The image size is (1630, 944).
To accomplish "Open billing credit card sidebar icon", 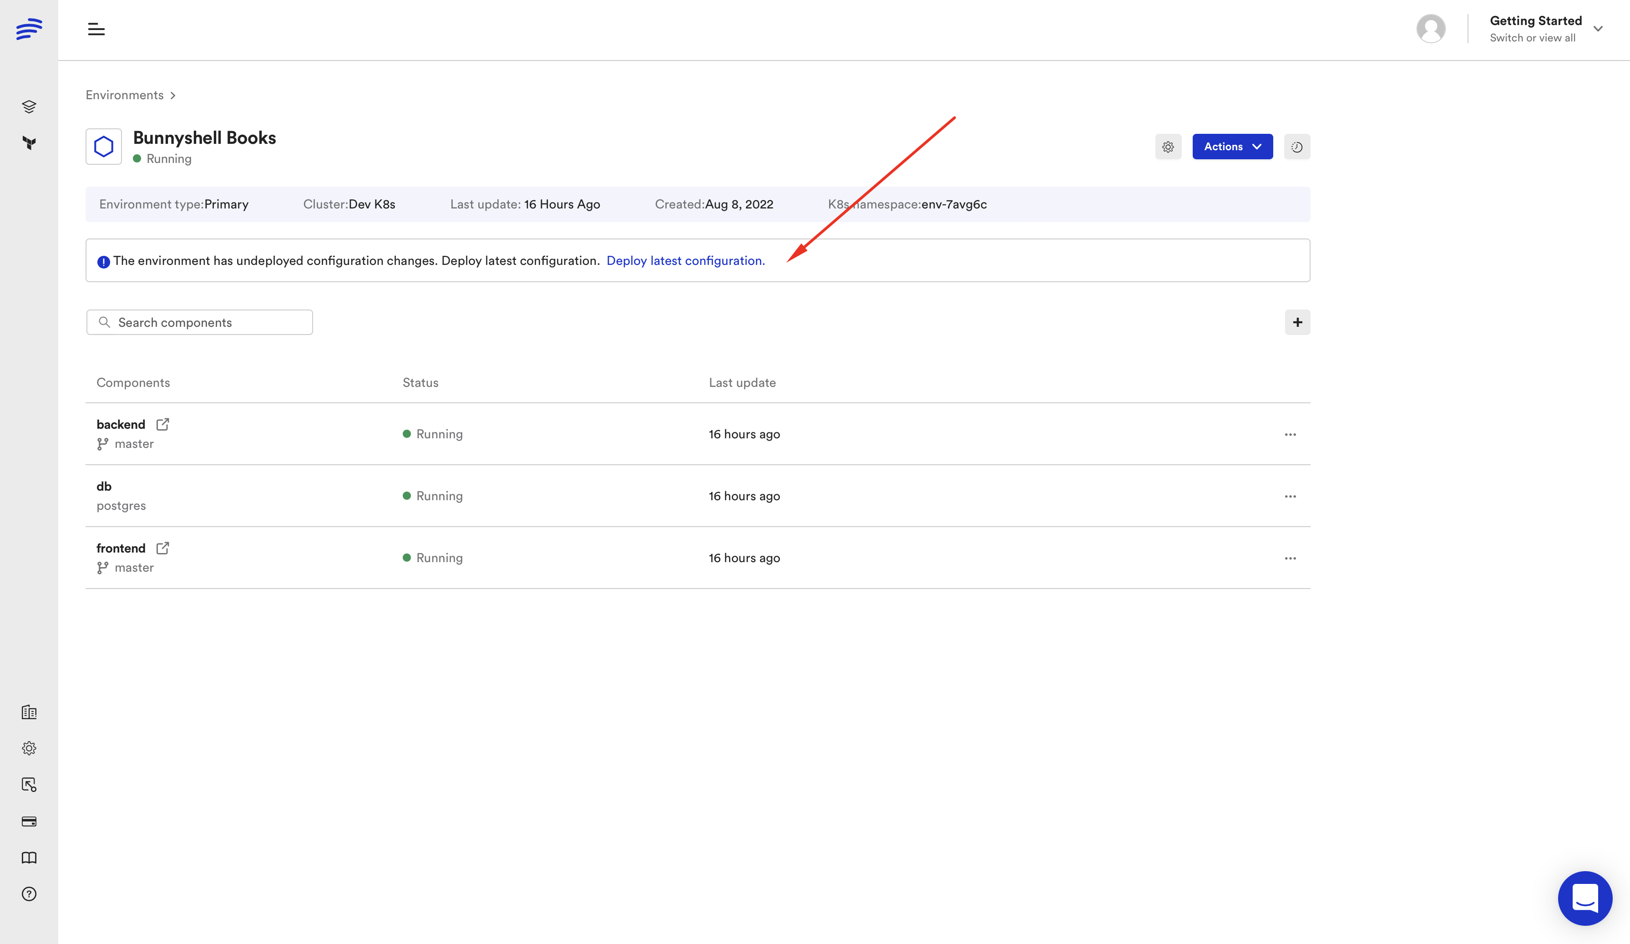I will [29, 822].
